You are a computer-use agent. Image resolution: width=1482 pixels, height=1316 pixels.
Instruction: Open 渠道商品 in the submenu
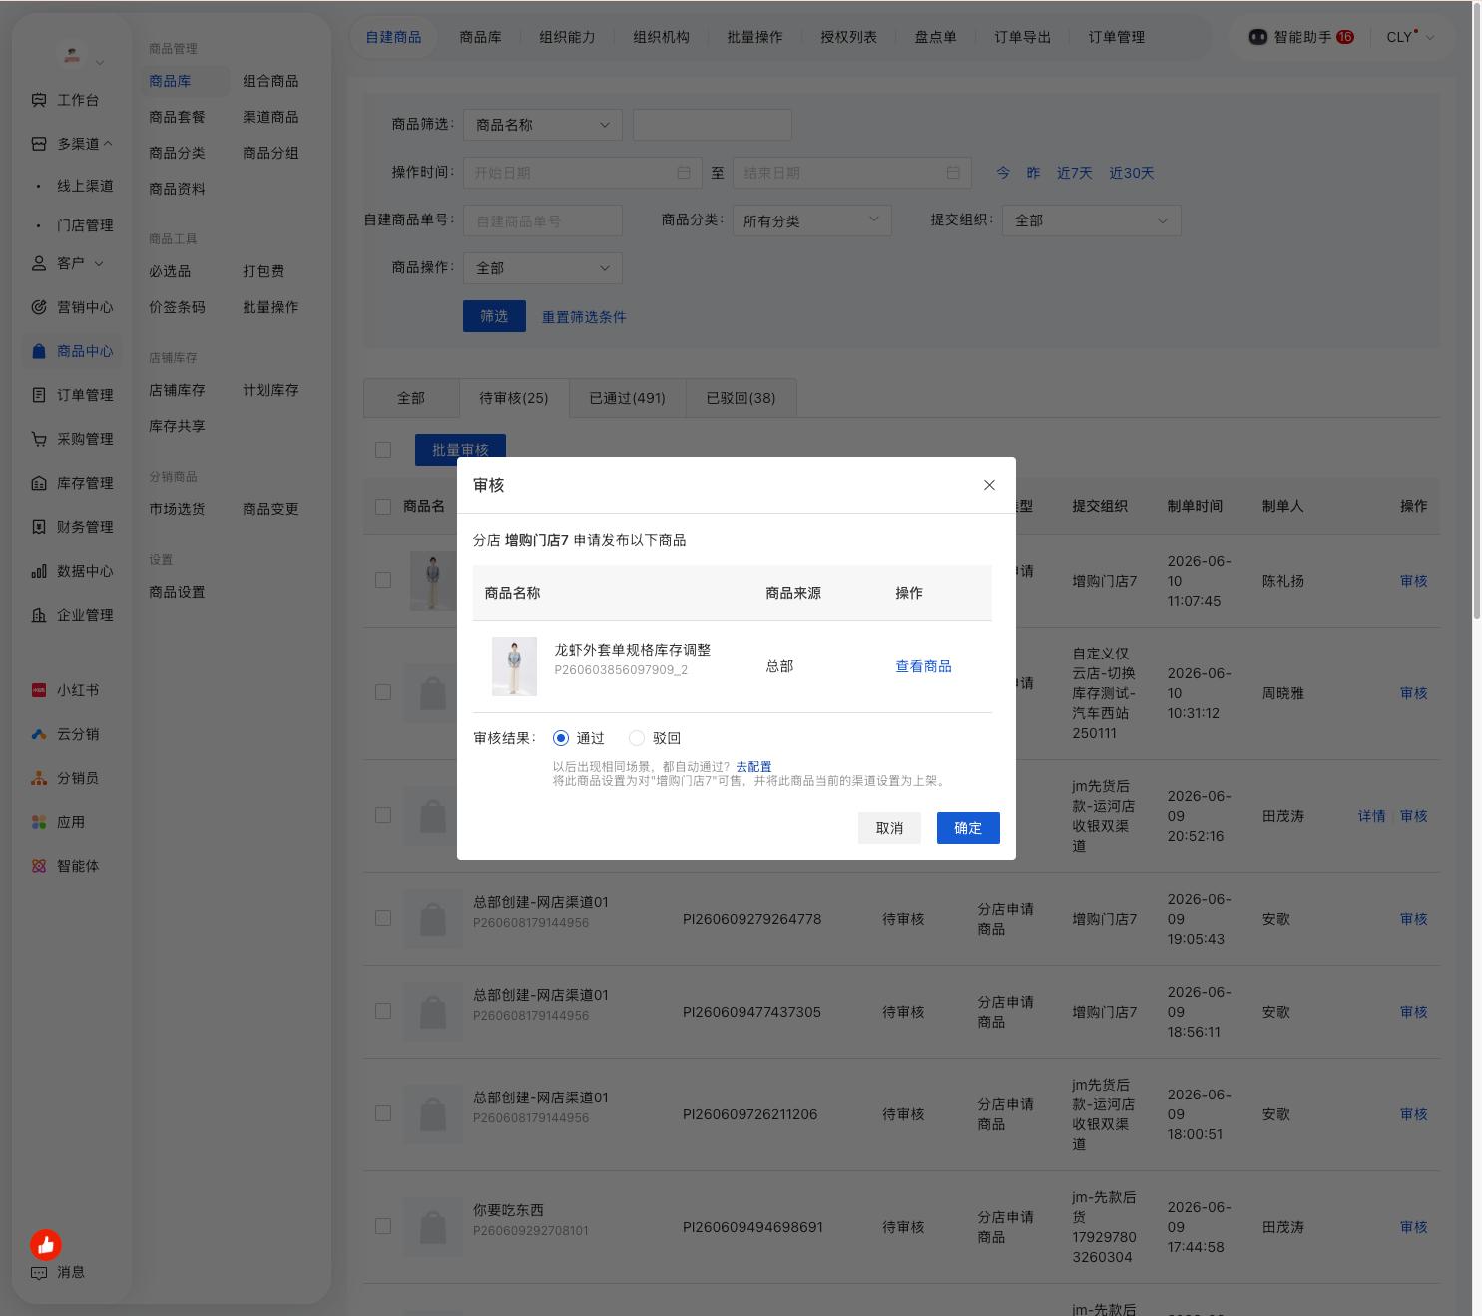click(x=270, y=117)
